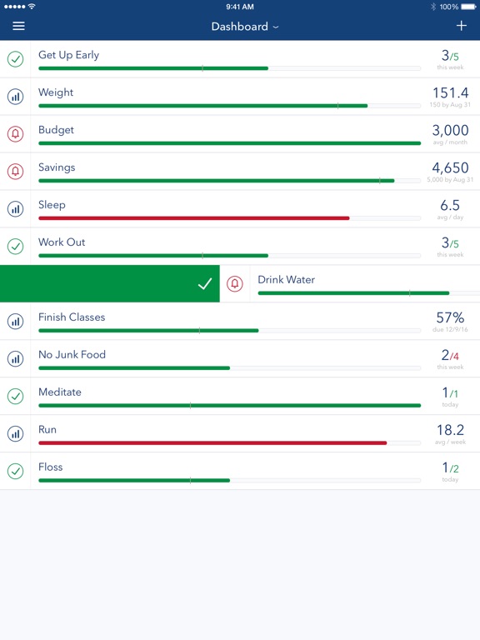
Task: Toggle the Meditate checkmark circle
Action: point(16,397)
